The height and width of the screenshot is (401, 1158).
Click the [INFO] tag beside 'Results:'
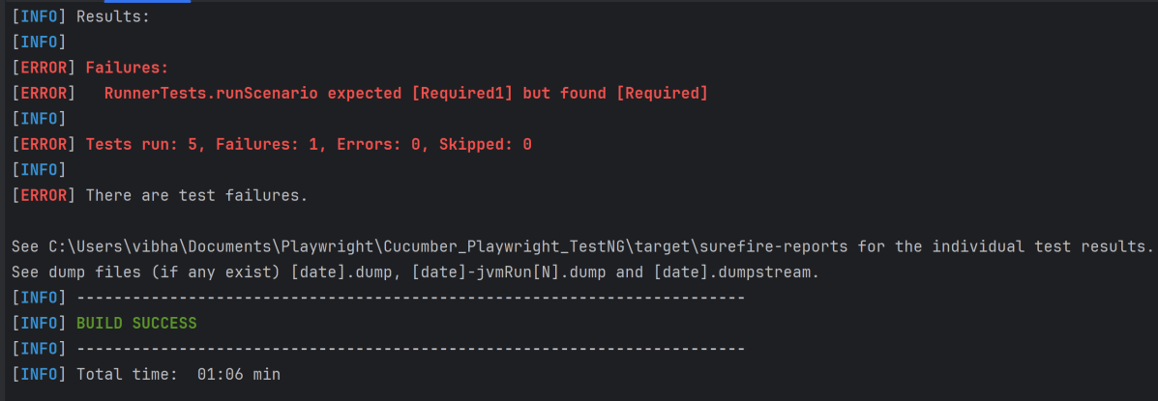(40, 16)
